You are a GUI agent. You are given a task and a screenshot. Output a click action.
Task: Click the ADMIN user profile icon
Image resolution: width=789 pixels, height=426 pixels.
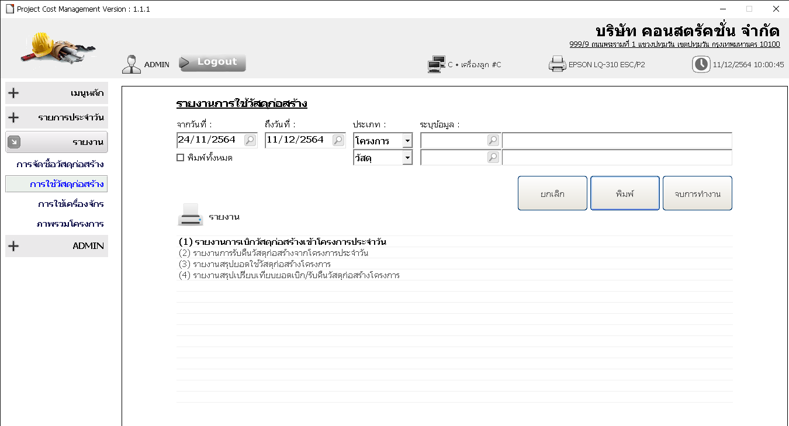coord(131,64)
